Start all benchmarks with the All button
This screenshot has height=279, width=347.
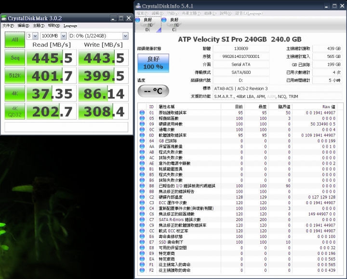coord(15,40)
